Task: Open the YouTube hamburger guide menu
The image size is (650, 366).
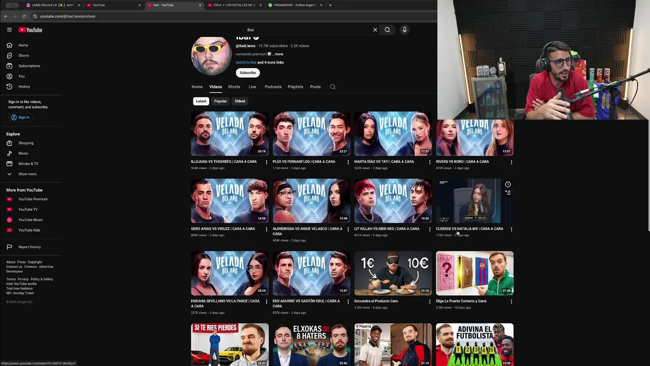Action: 9,30
